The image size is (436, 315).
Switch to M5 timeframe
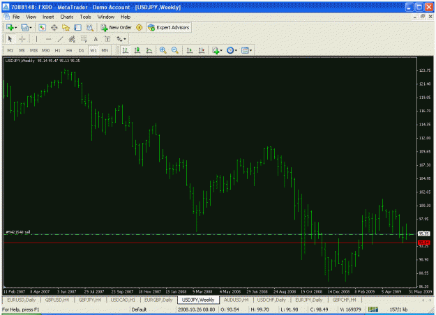click(22, 50)
